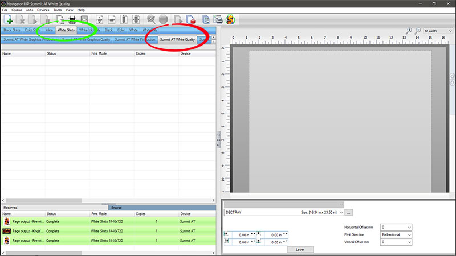Click the ellipsis button next to DECTRAY
This screenshot has width=456, height=256.
pyautogui.click(x=348, y=212)
